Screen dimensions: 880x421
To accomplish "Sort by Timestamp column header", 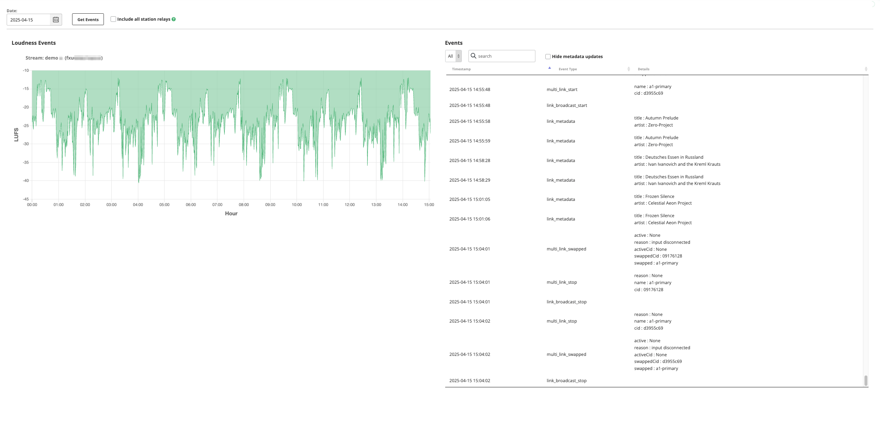I will point(461,69).
